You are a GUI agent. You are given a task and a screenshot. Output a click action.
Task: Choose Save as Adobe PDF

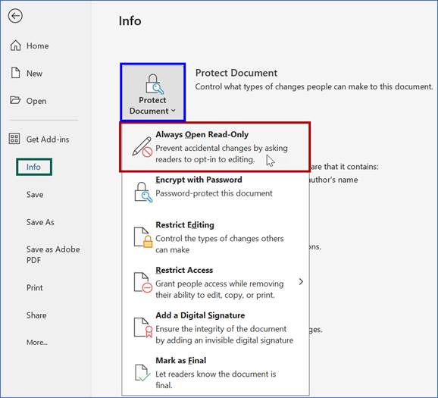(x=53, y=255)
